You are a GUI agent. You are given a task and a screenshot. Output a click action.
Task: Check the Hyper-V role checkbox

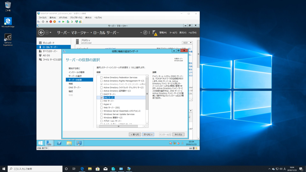[x=101, y=104]
